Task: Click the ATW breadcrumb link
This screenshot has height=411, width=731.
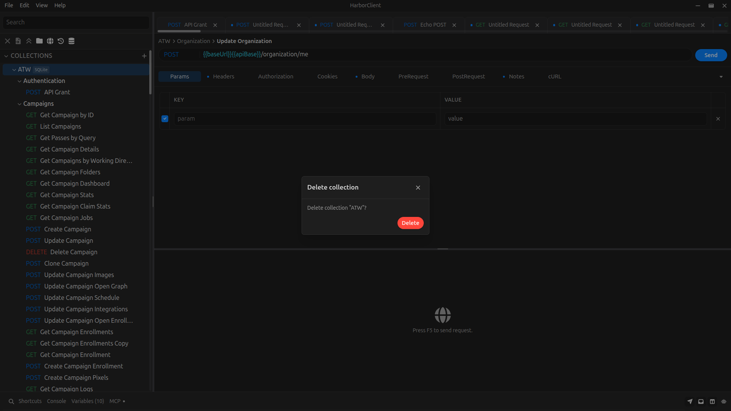Action: point(164,41)
